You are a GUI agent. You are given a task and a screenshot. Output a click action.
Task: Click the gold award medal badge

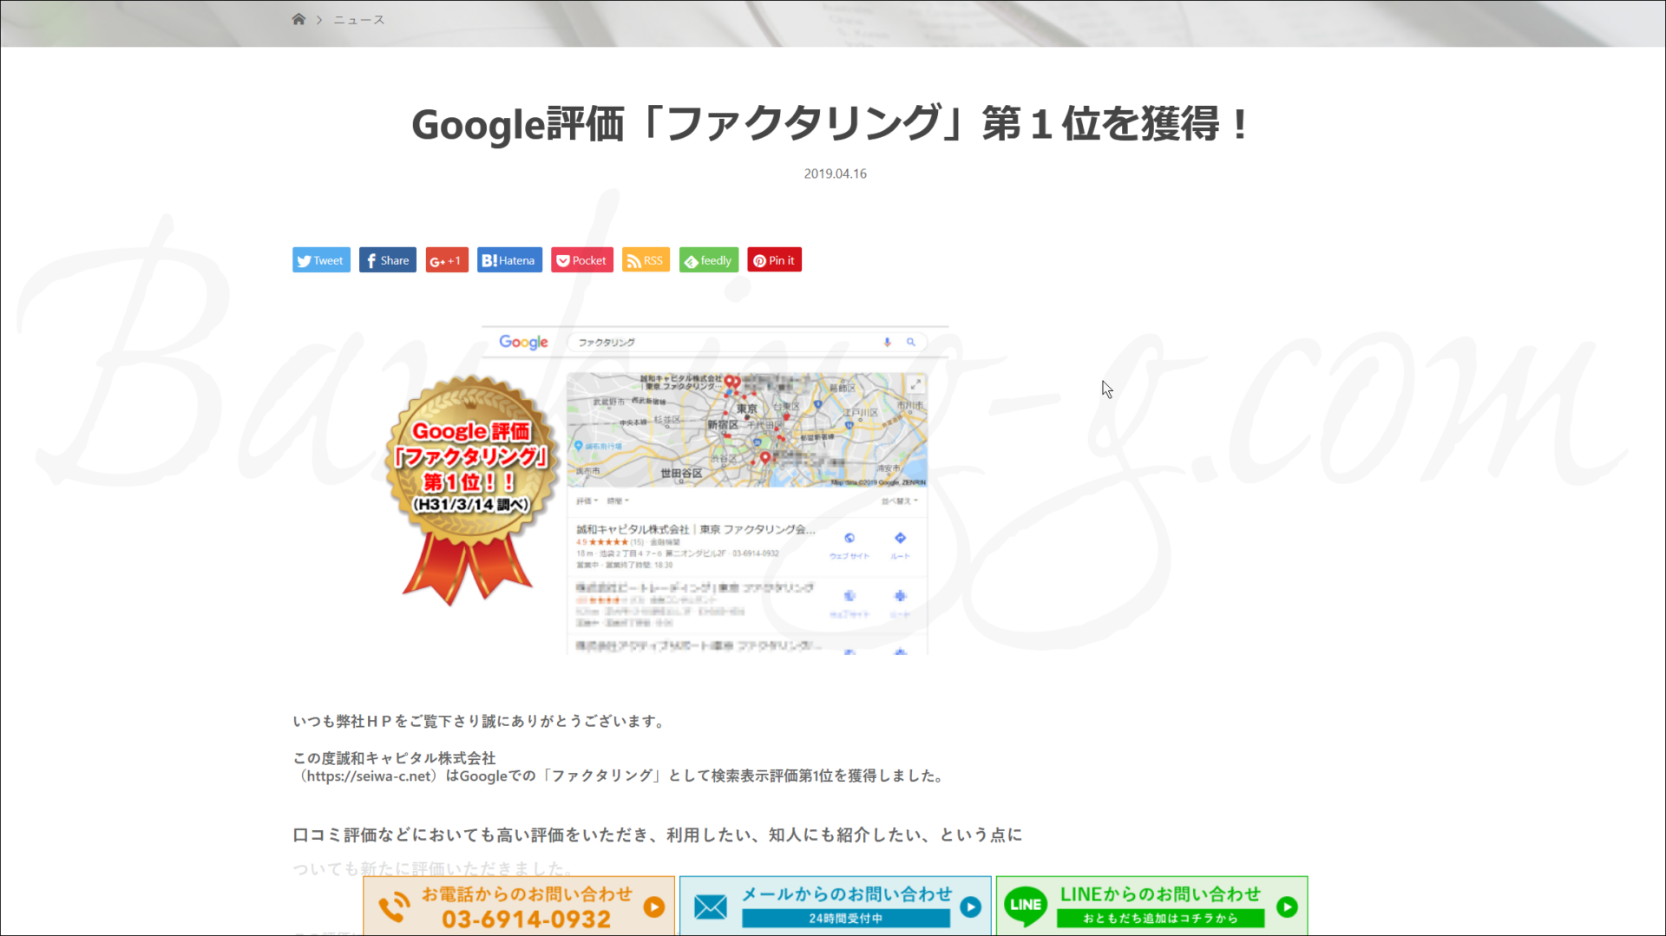pos(470,489)
